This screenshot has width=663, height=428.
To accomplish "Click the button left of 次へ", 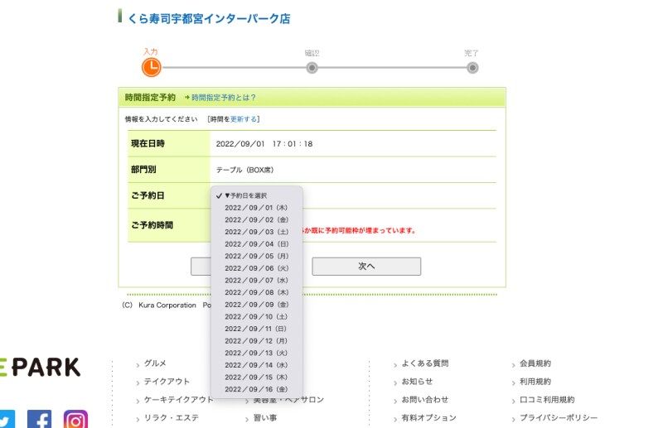I will pyautogui.click(x=201, y=267).
